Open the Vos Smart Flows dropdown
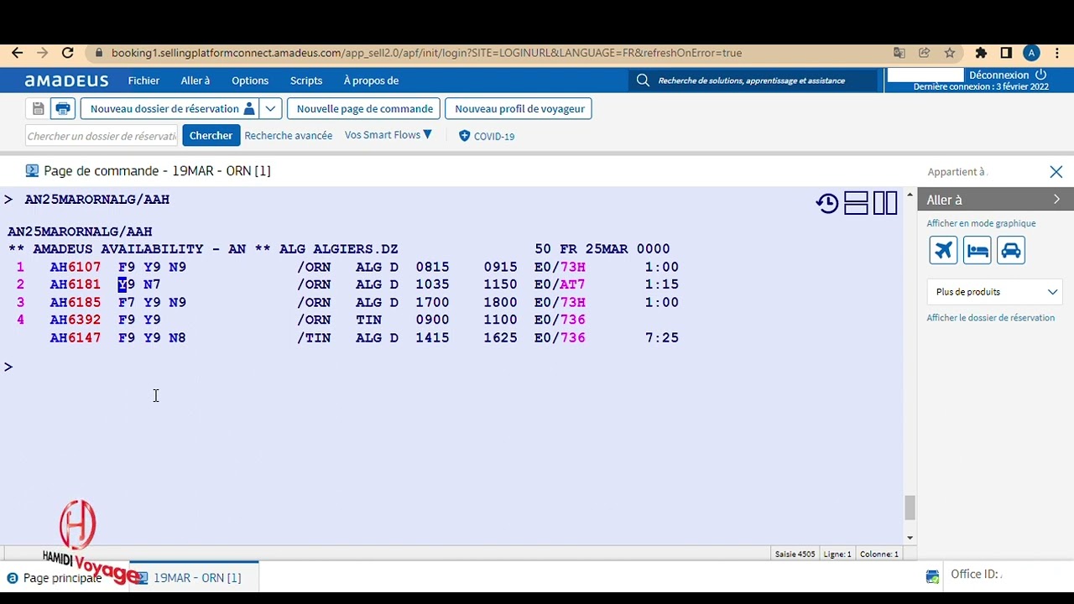 coord(388,134)
